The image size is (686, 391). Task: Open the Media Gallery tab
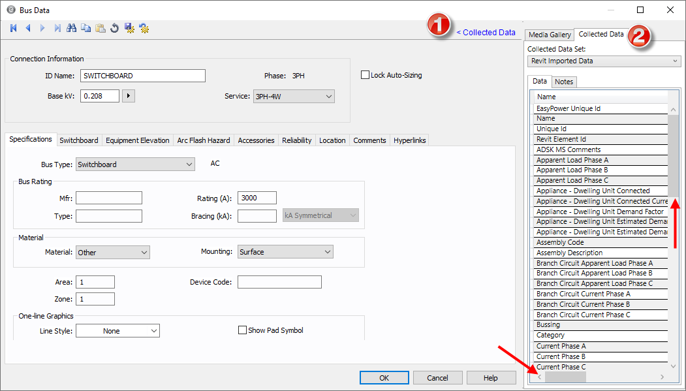[549, 35]
